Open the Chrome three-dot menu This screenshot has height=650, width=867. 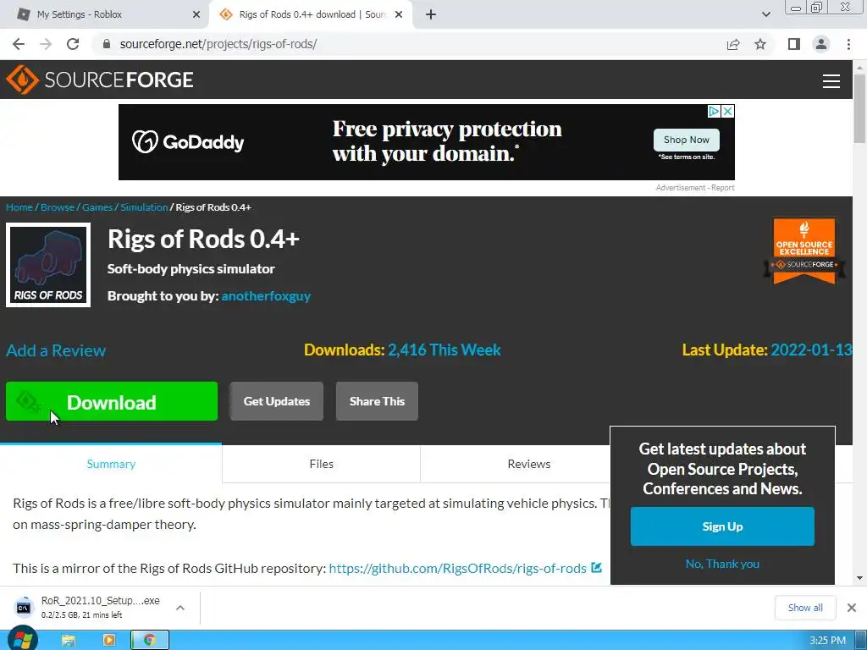[848, 44]
